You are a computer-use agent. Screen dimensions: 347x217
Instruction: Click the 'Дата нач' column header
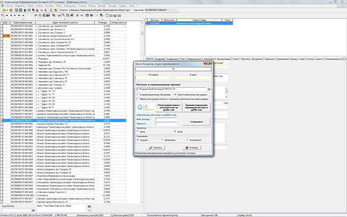tap(155, 20)
